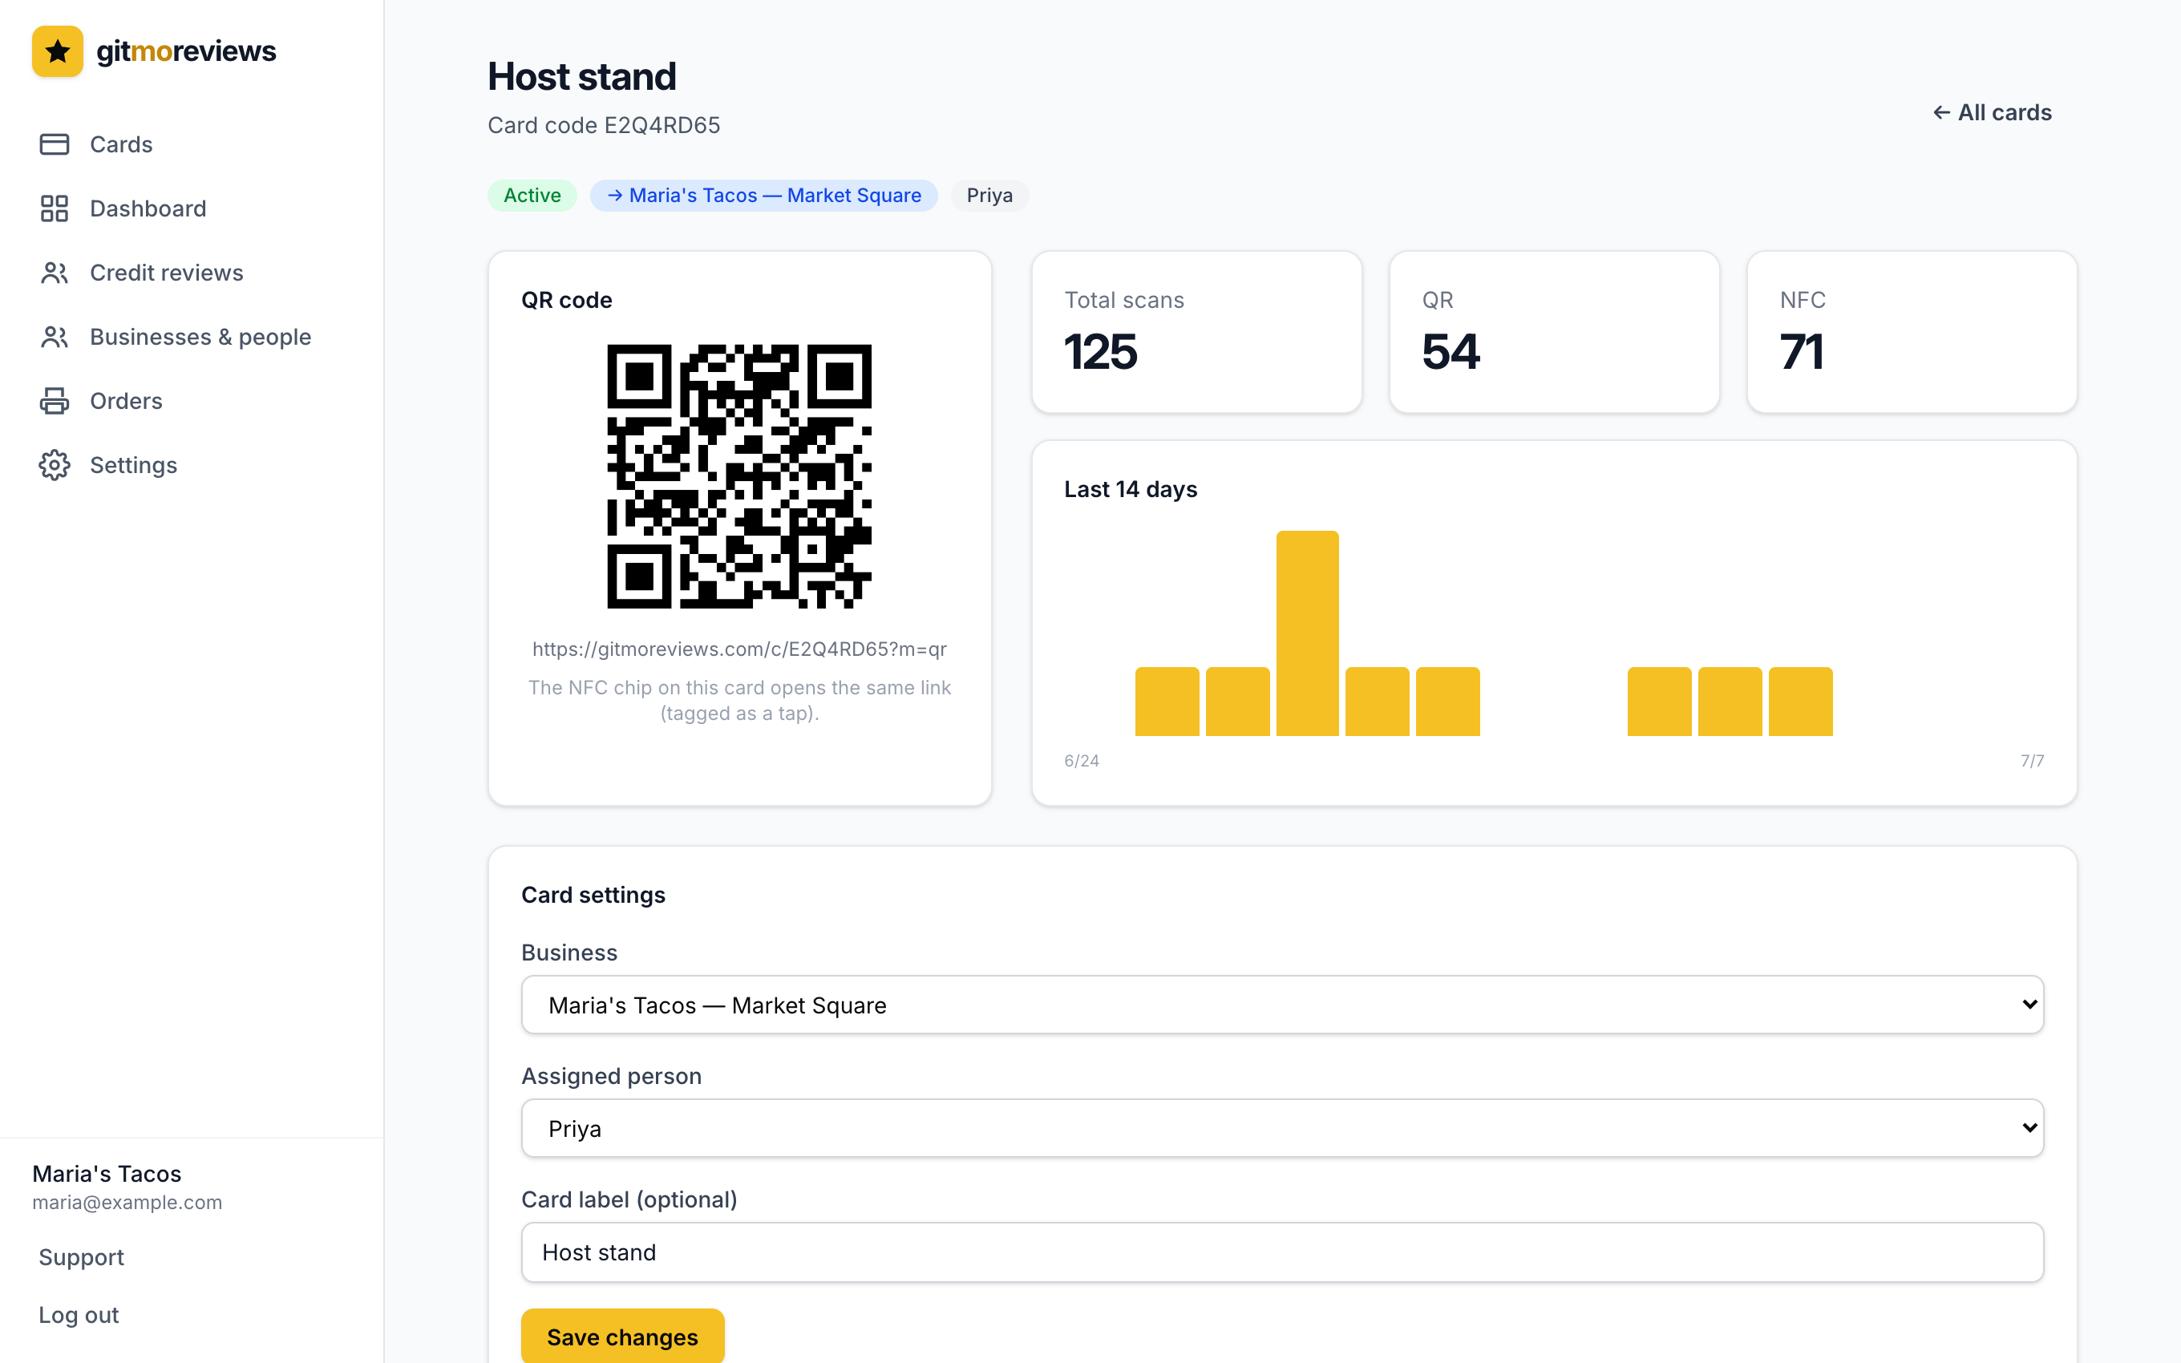The height and width of the screenshot is (1363, 2181).
Task: Click the Orders printer icon
Action: [54, 401]
